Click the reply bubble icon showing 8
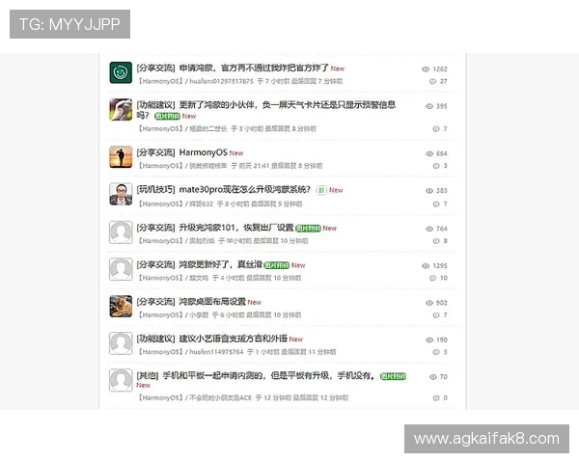The width and height of the screenshot is (579, 463). point(436,241)
